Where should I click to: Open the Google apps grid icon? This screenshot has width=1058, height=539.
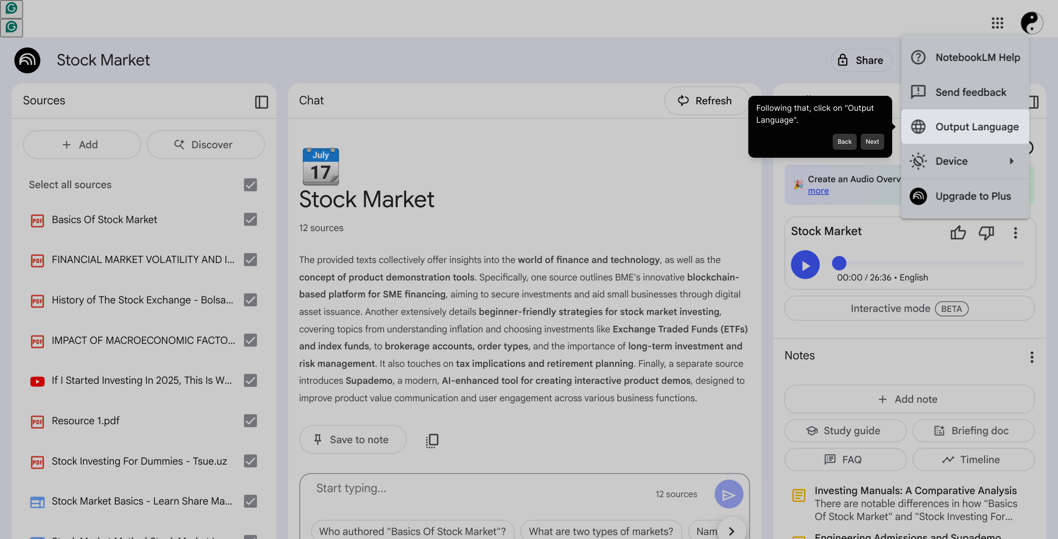tap(998, 23)
